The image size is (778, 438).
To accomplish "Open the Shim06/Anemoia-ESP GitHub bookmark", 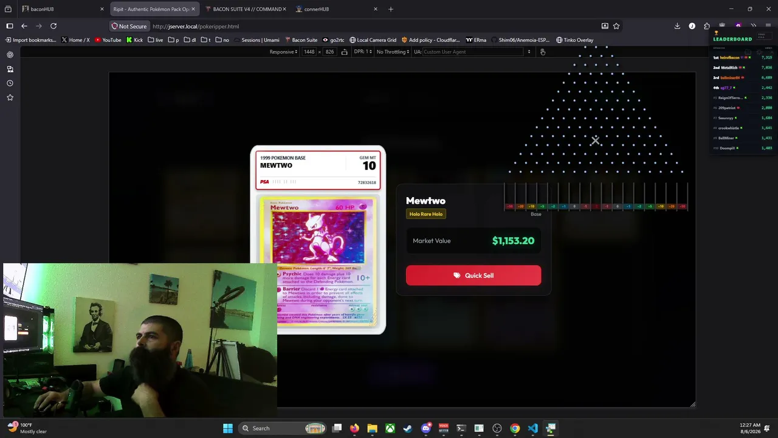I will pyautogui.click(x=520, y=40).
